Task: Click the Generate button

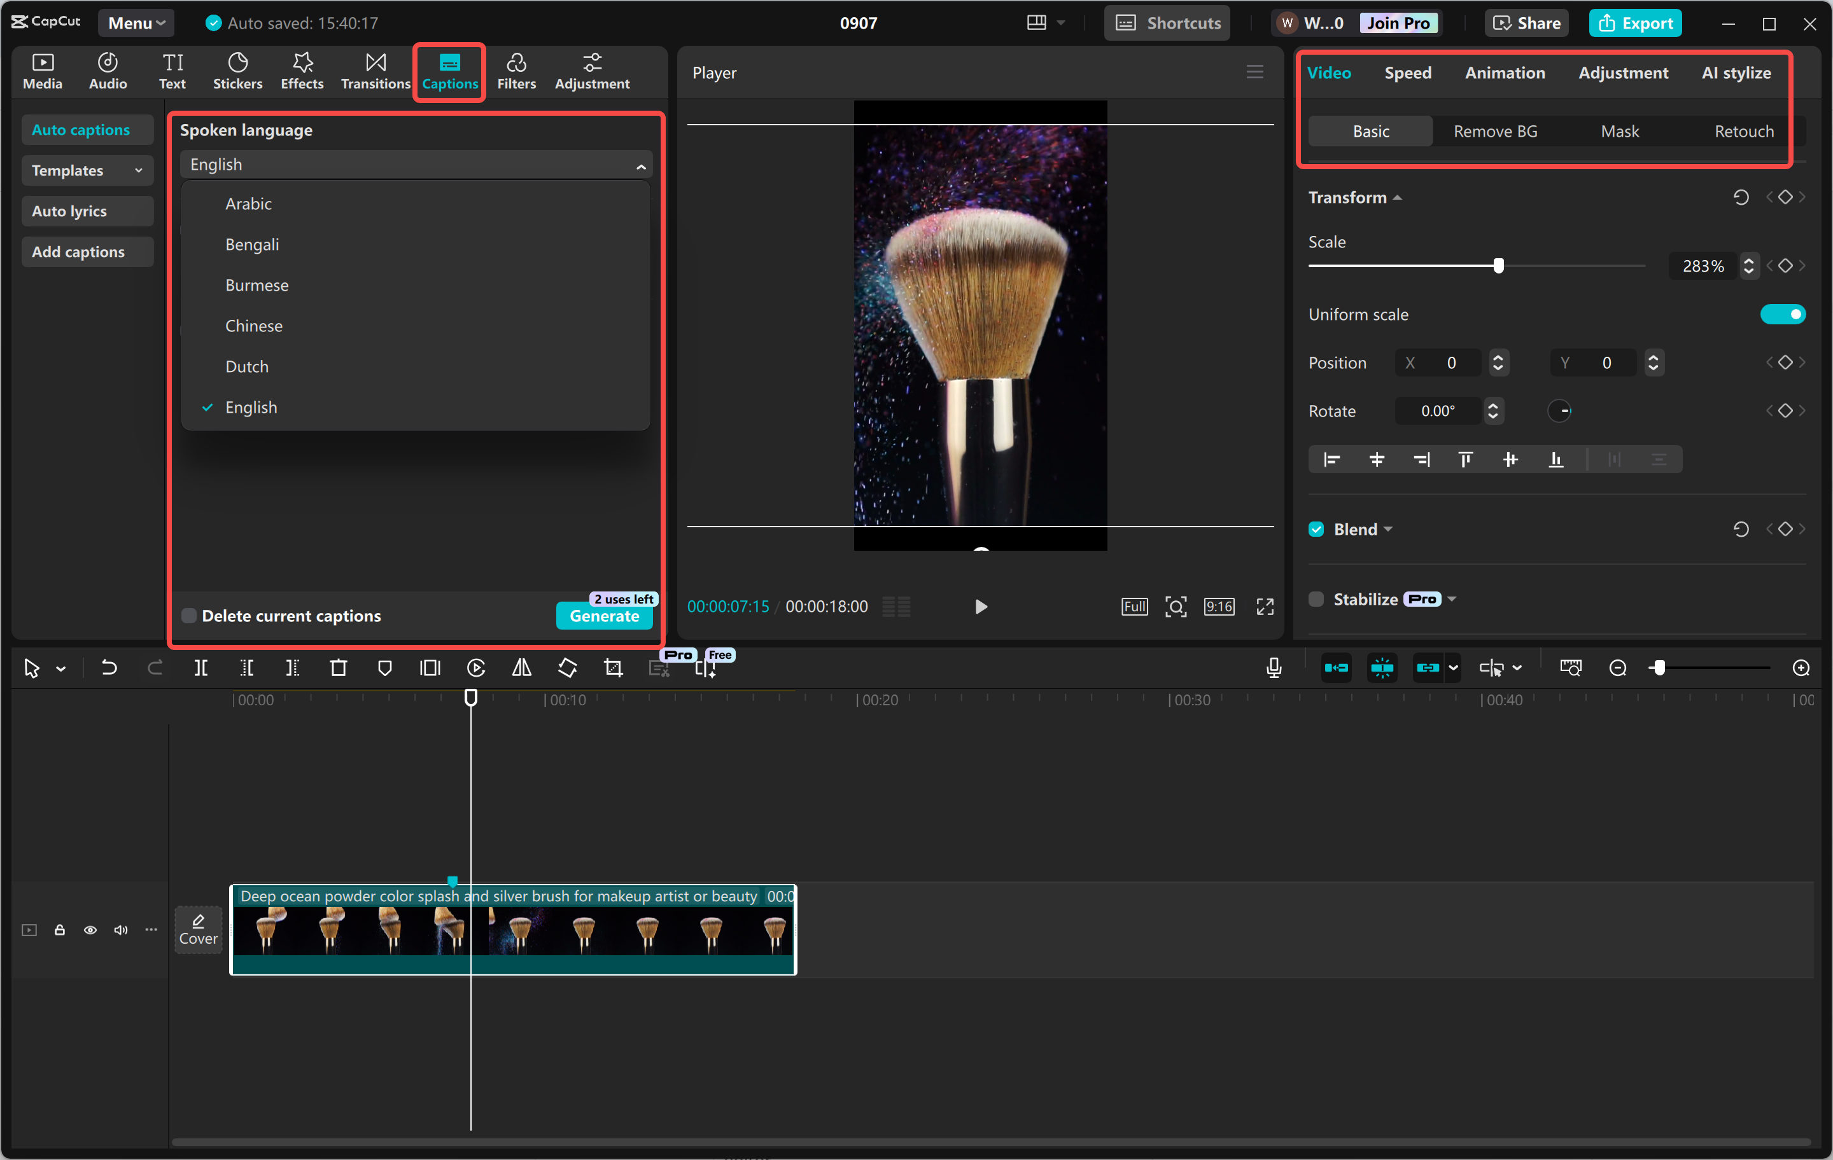Action: (605, 616)
